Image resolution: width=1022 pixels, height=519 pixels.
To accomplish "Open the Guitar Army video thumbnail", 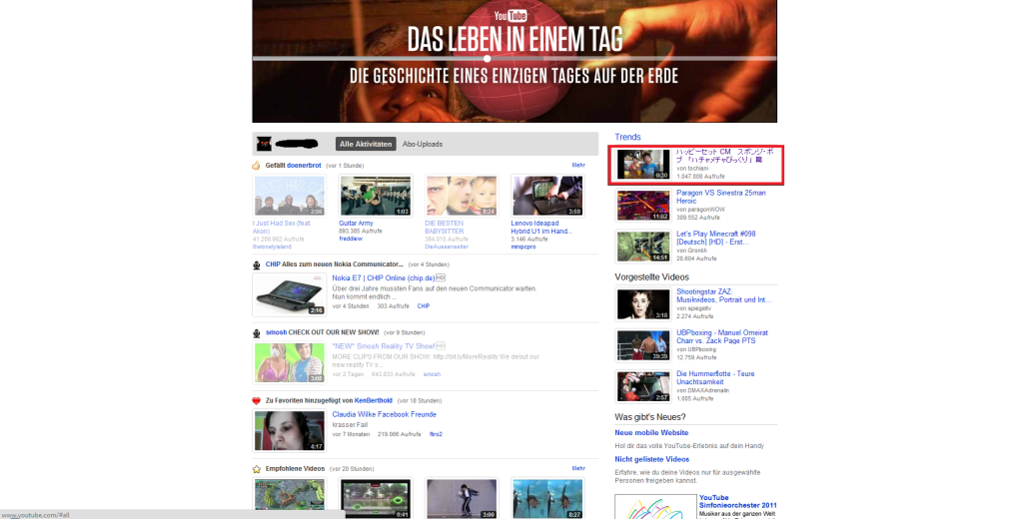I will [376, 196].
